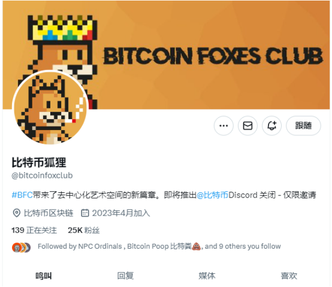Click the envelope message icon
The height and width of the screenshot is (287, 332).
tap(248, 126)
